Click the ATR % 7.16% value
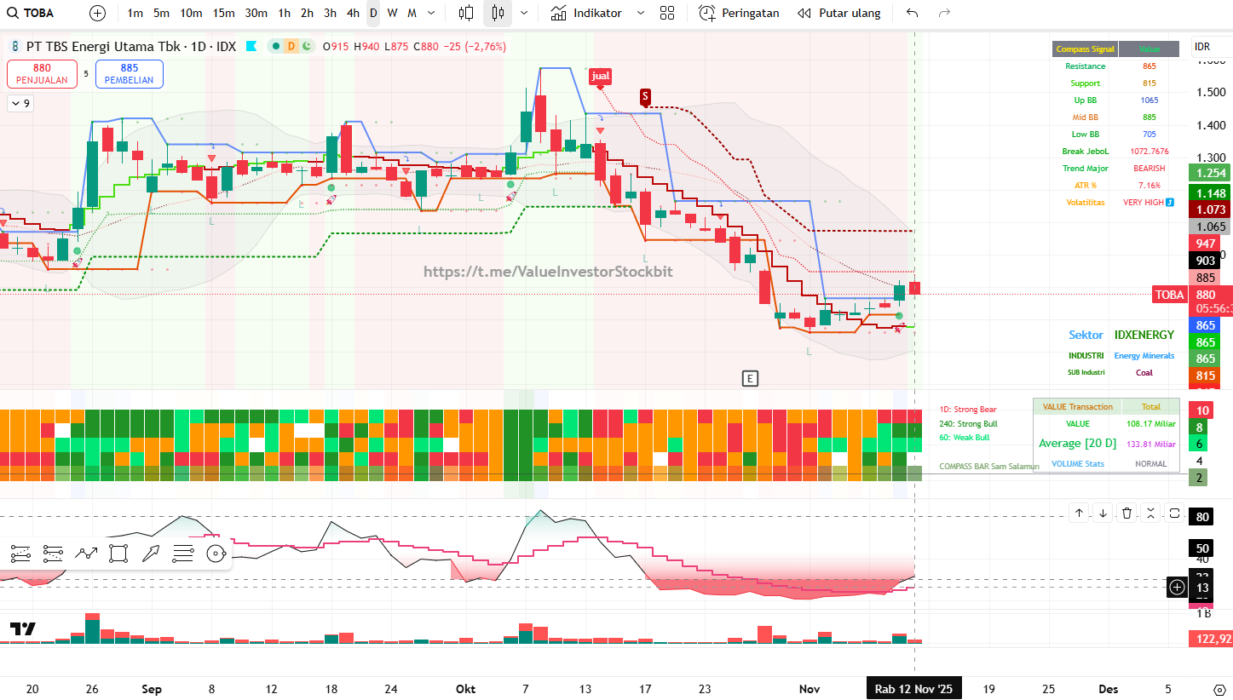Viewport: 1233px width, 700px height. click(x=1149, y=186)
